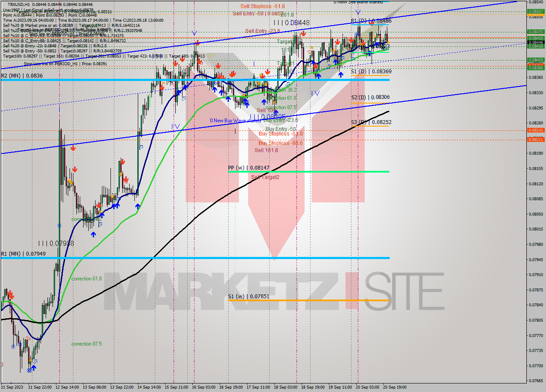The image size is (546, 392).
Task: Click the black current price tag 0.08446
Action: pos(536,42)
